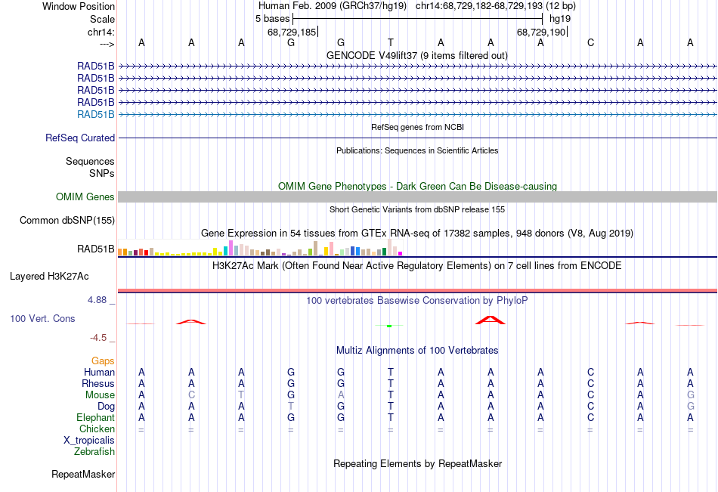Click the scale bar line
The image size is (718, 492).
418,19
